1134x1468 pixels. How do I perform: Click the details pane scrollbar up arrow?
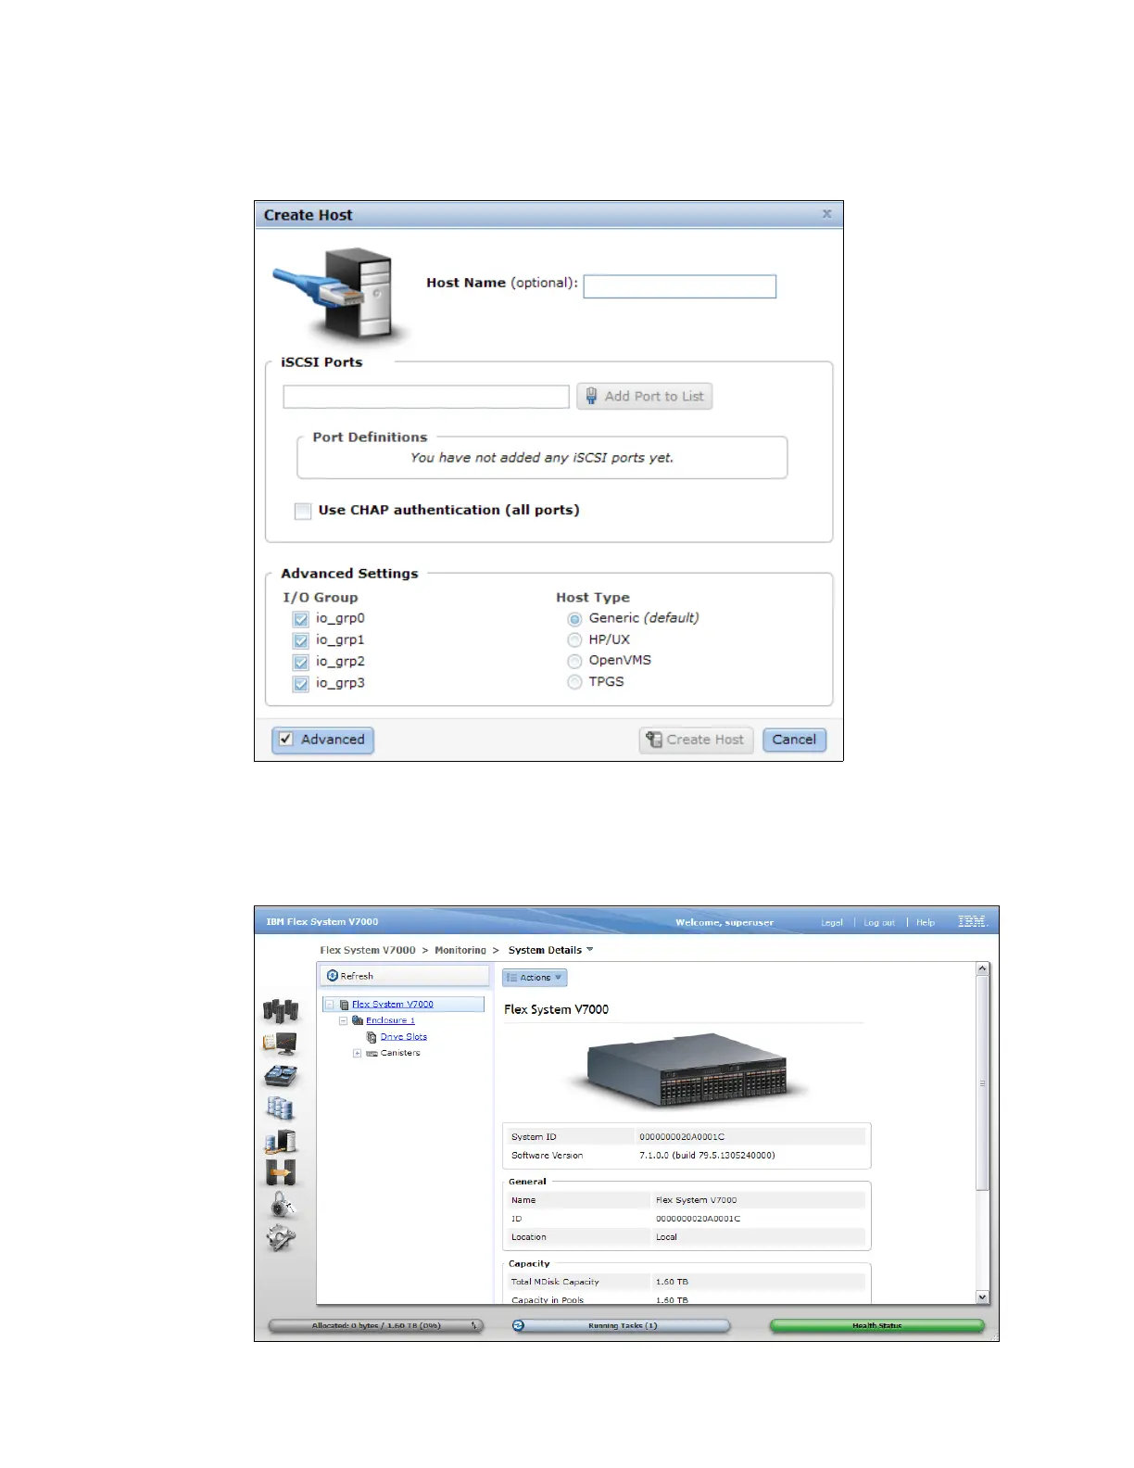click(x=983, y=969)
